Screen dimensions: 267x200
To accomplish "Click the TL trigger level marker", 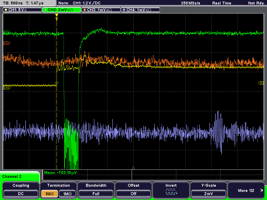I will [x=261, y=83].
